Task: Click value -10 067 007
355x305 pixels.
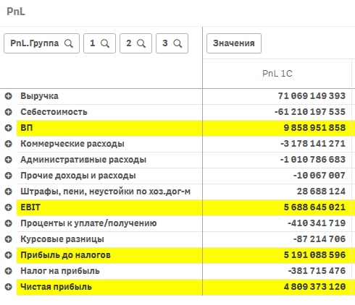Action: [x=319, y=176]
